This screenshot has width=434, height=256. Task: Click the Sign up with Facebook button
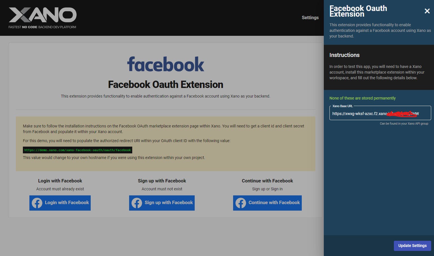(x=162, y=203)
